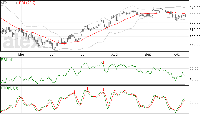Click the stochastic sell arrow in late June
The width and height of the screenshot is (203, 114).
74,92
